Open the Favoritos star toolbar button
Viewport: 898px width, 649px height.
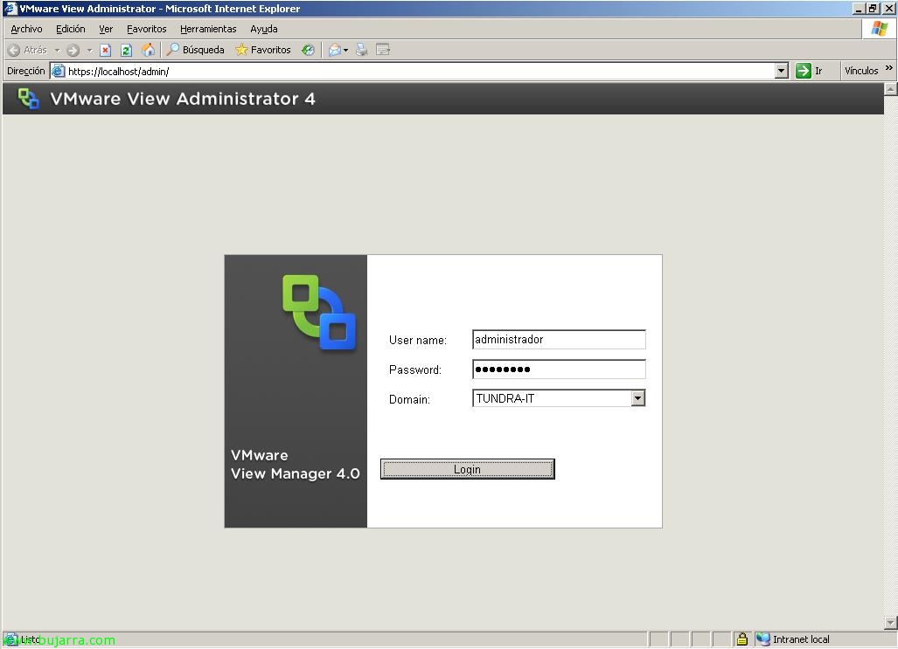point(263,50)
